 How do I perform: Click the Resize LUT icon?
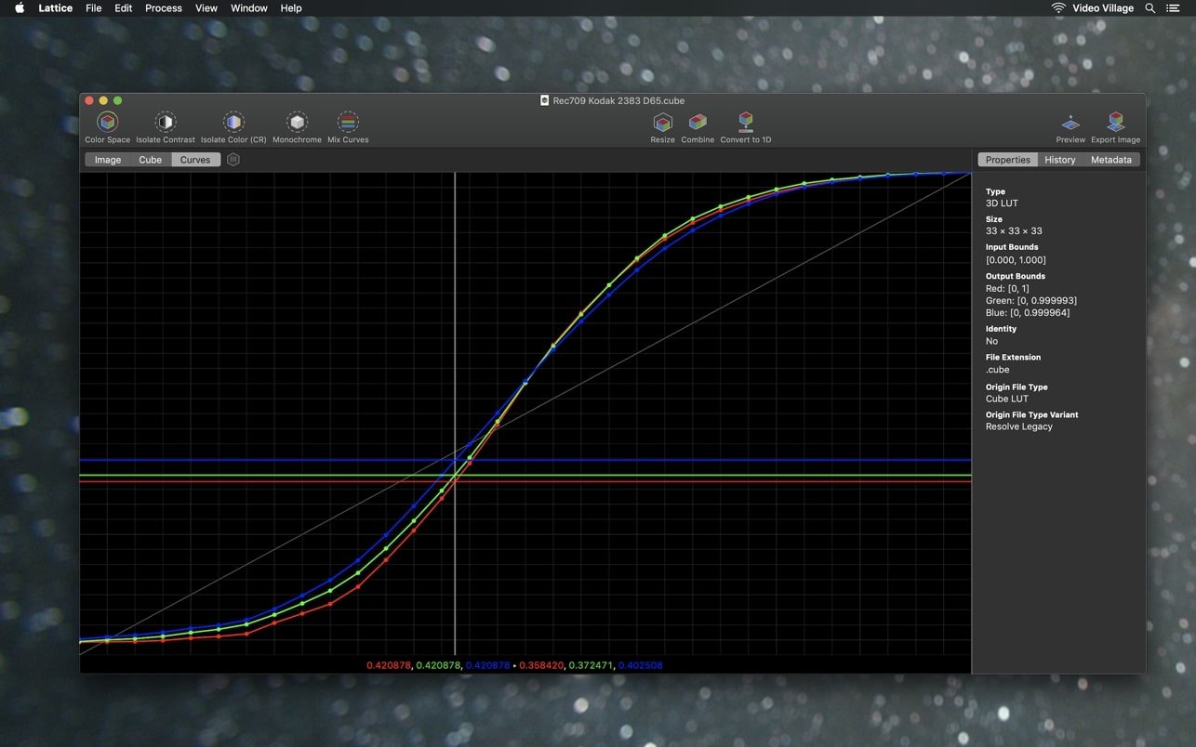click(662, 123)
